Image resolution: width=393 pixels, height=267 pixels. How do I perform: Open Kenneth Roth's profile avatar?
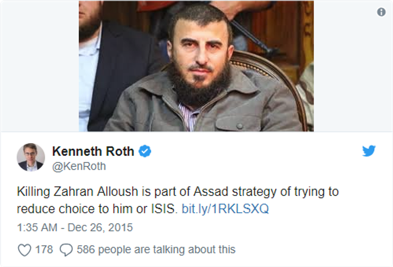pos(31,157)
